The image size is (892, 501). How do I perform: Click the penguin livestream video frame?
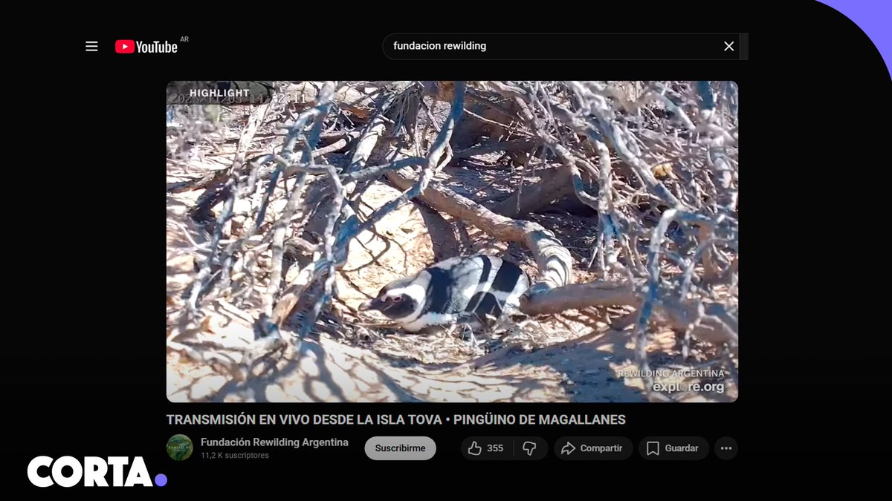point(453,240)
